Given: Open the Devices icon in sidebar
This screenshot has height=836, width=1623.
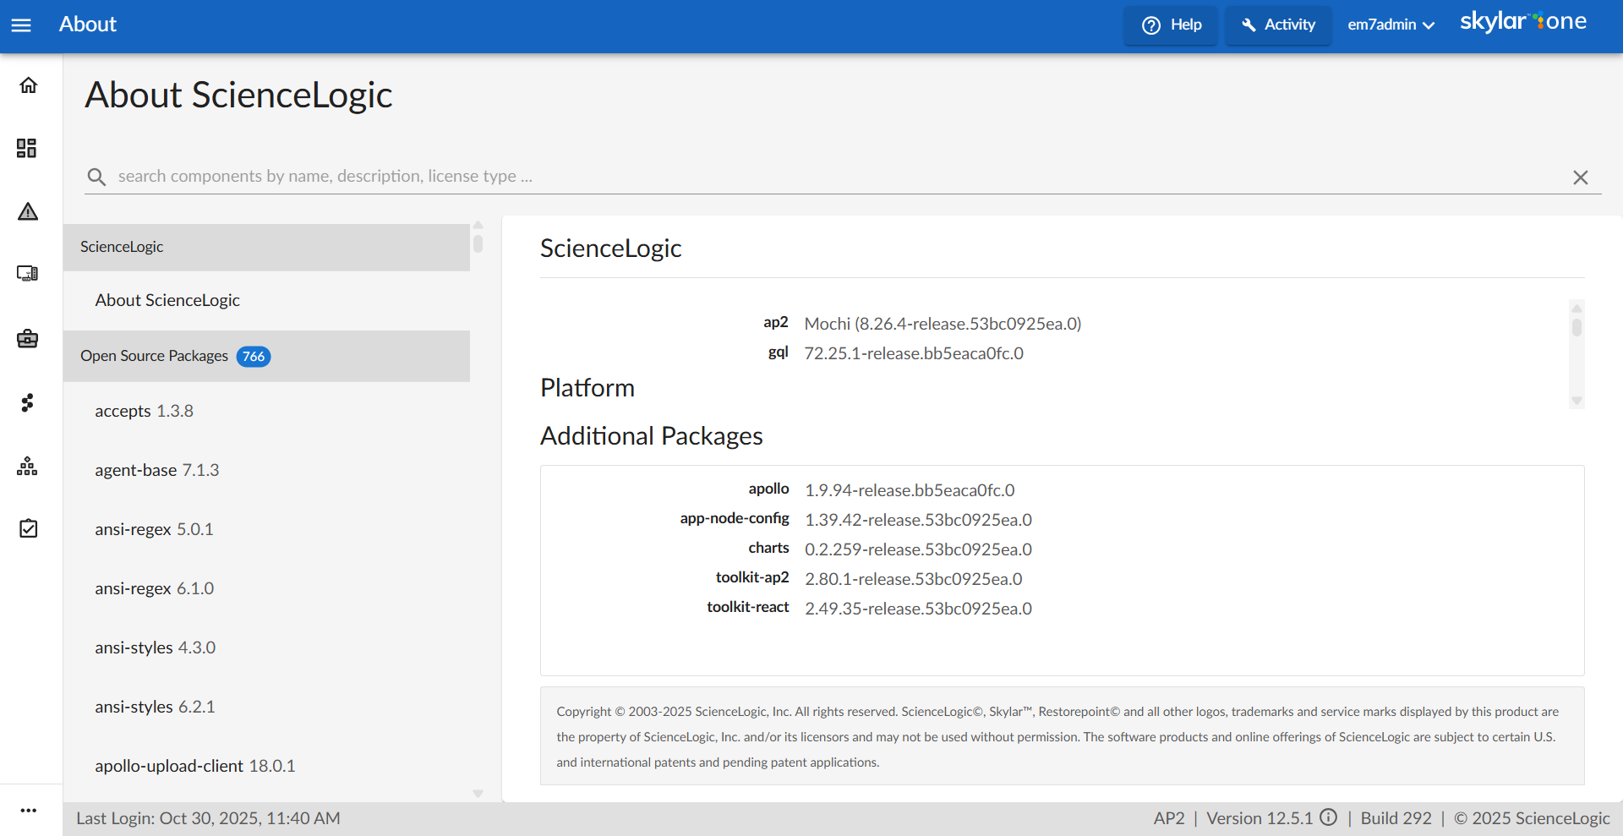Looking at the screenshot, I should pos(28,274).
